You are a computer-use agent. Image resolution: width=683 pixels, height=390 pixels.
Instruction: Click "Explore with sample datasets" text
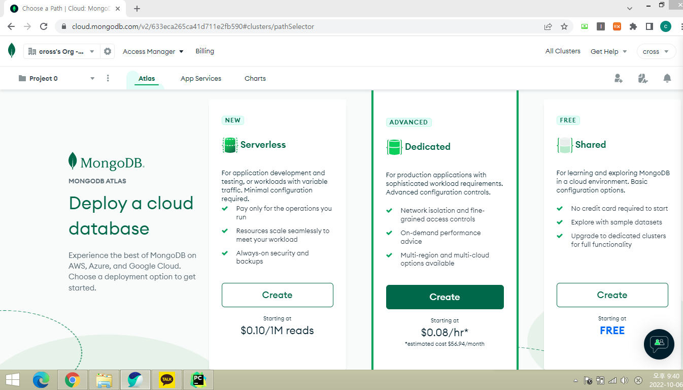click(x=617, y=222)
